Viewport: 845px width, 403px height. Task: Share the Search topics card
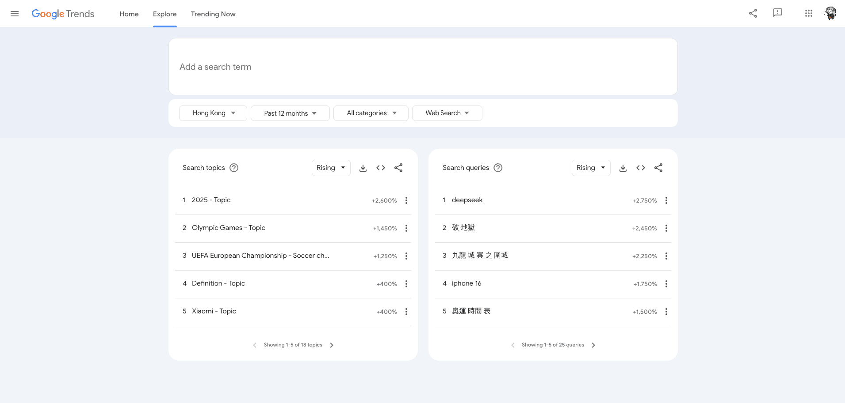(398, 168)
